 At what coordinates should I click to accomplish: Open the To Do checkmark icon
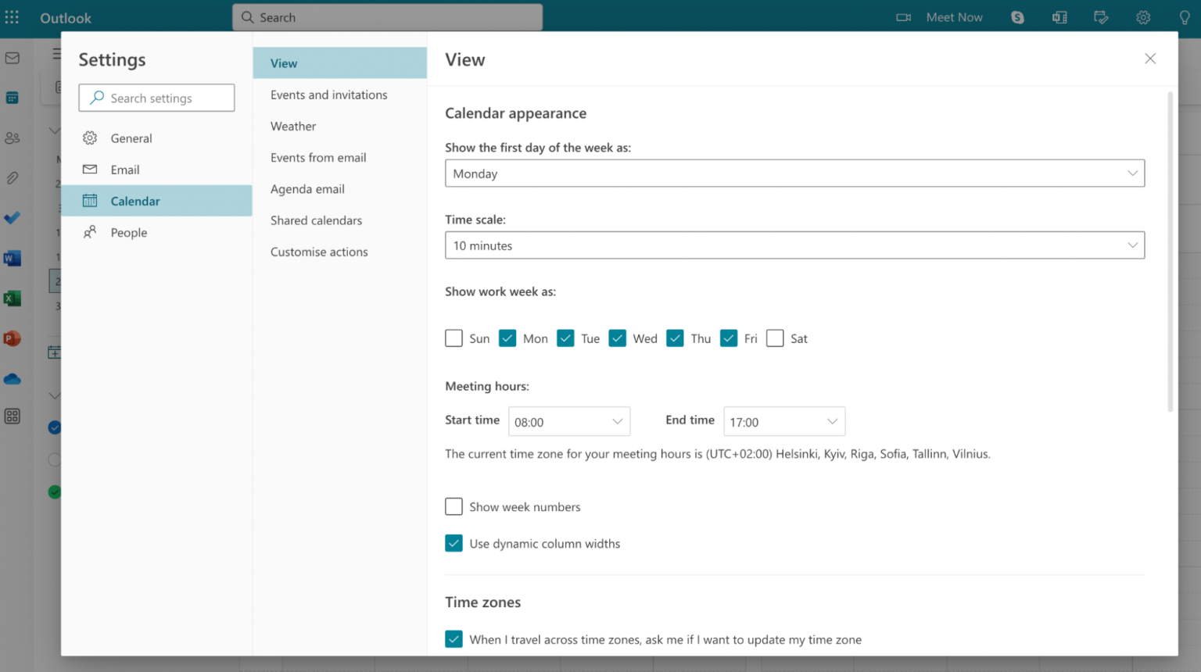[13, 218]
